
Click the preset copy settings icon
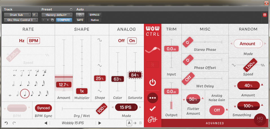pos(52,20)
